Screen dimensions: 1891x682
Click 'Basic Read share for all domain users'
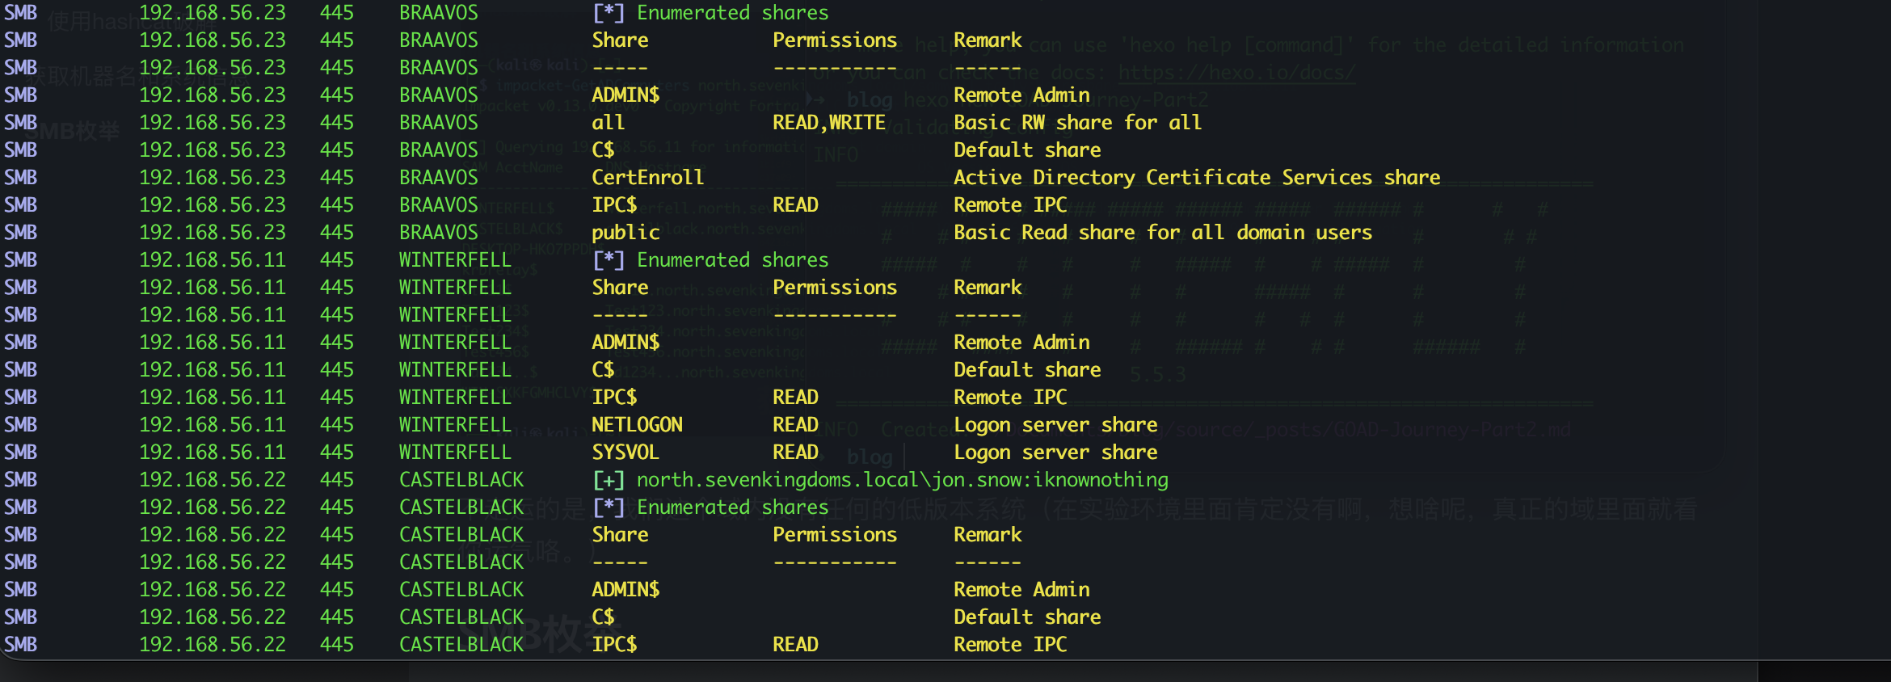point(1162,233)
